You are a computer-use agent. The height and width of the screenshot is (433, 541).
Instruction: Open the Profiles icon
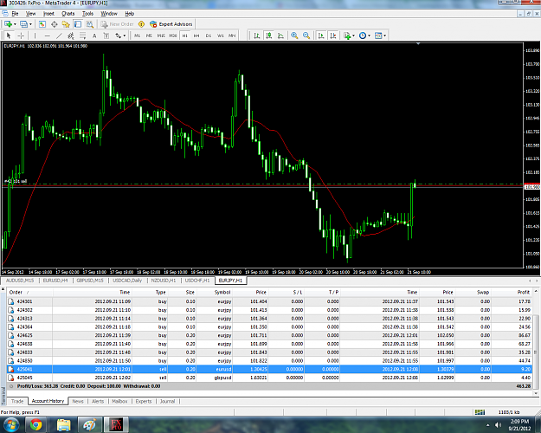[23, 24]
